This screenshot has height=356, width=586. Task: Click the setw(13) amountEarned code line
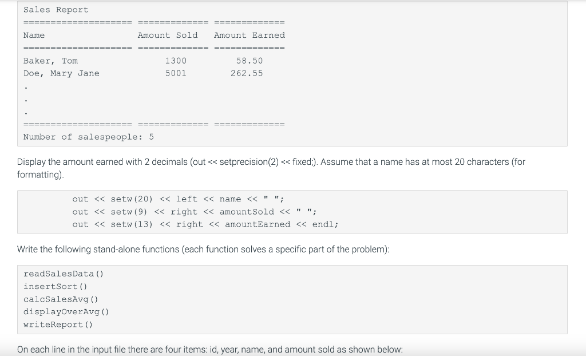[x=205, y=224]
